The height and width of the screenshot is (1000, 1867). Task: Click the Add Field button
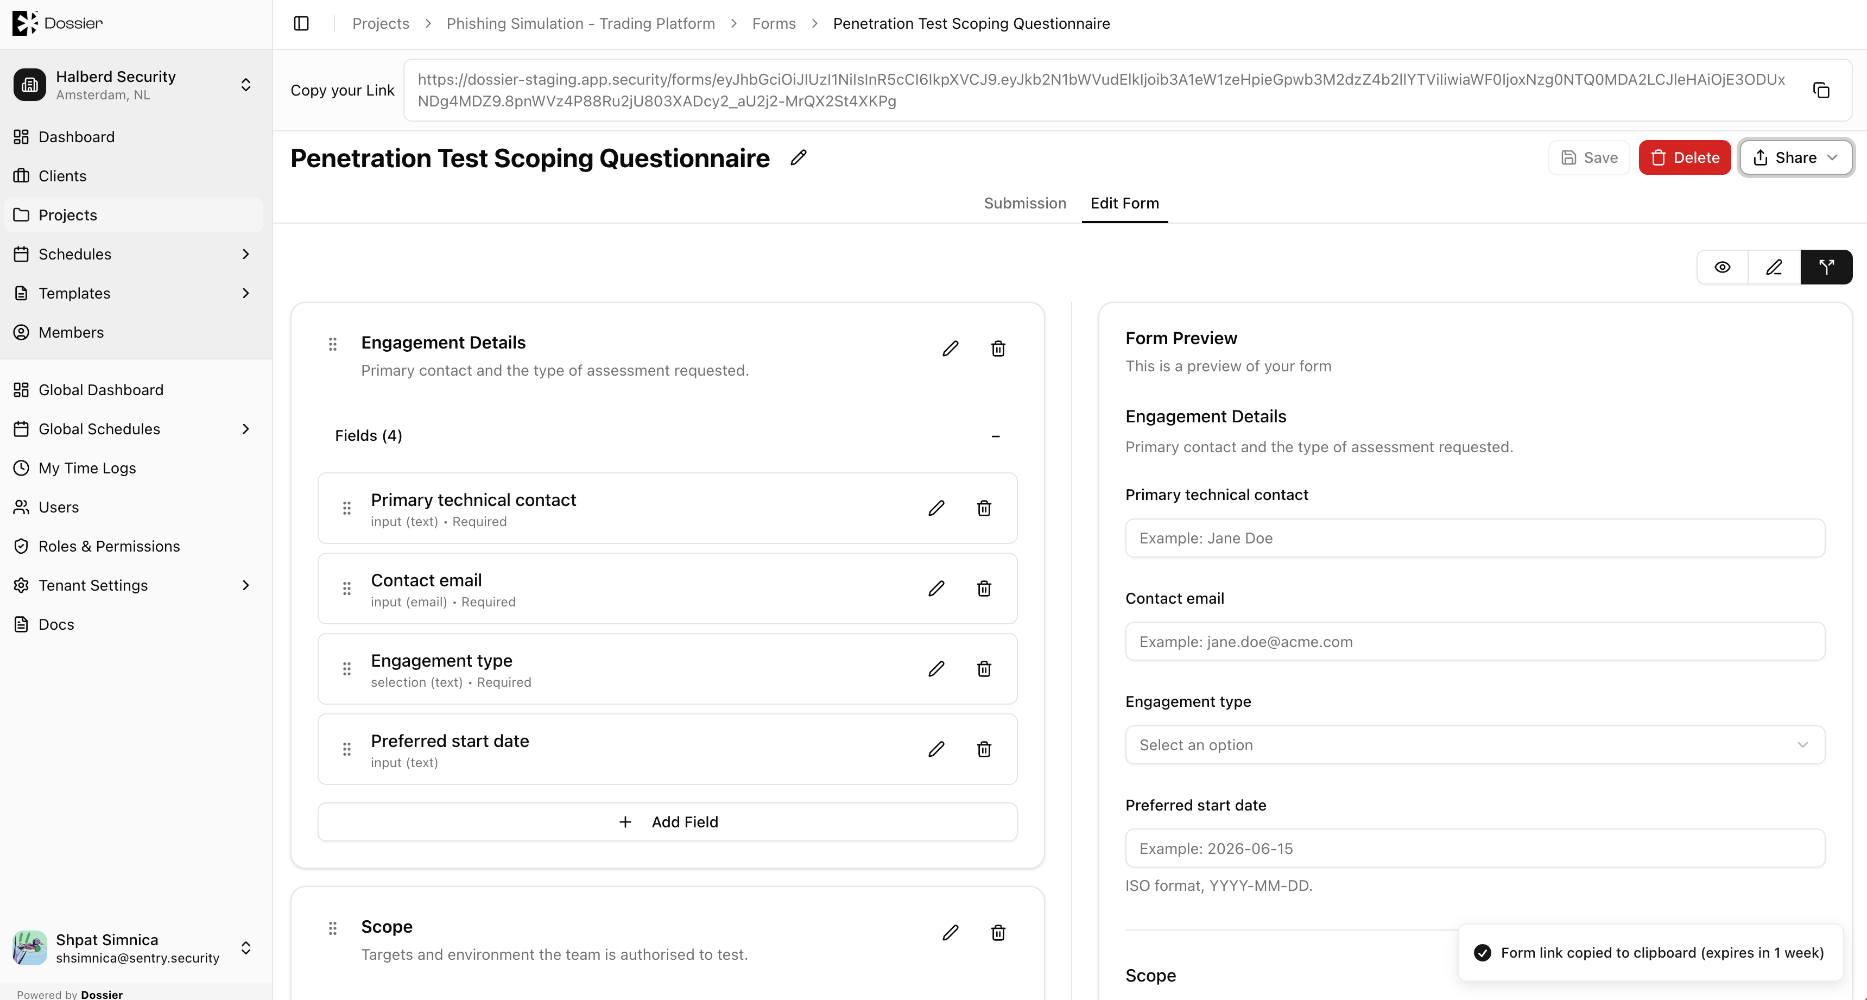point(668,822)
